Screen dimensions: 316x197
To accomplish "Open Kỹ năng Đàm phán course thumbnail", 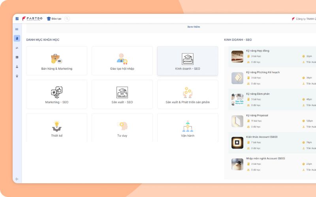I will [x=237, y=100].
